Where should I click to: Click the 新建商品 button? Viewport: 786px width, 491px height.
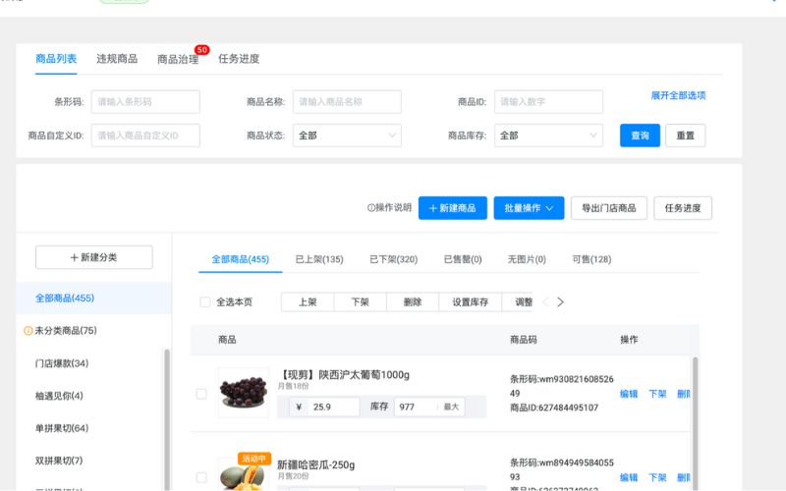(x=453, y=208)
